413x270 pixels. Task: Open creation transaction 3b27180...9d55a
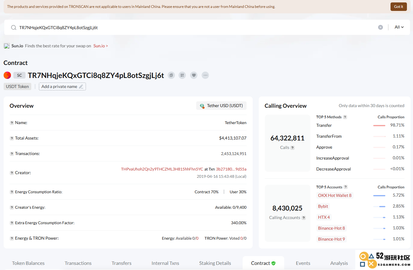pos(231,169)
